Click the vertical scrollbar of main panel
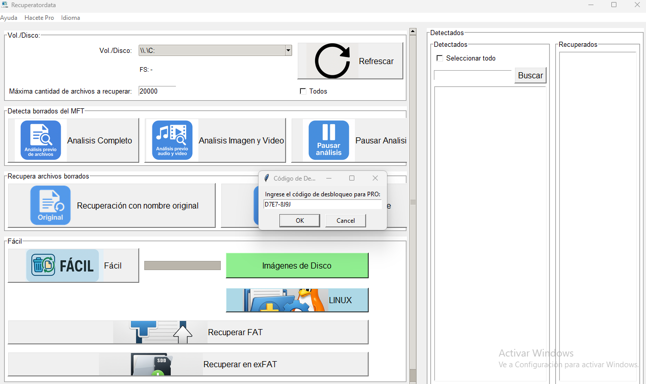The height and width of the screenshot is (384, 646). point(413,203)
